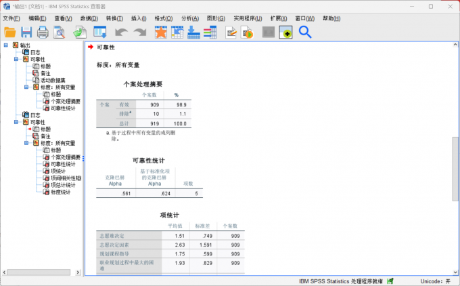The image size is (460, 286).
Task: Click the 可靠性统计 table title in viewer
Action: coord(148,161)
